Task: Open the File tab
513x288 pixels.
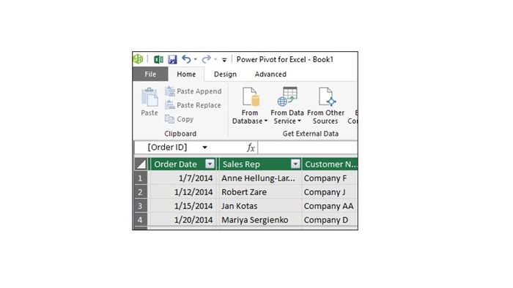Action: pos(150,74)
